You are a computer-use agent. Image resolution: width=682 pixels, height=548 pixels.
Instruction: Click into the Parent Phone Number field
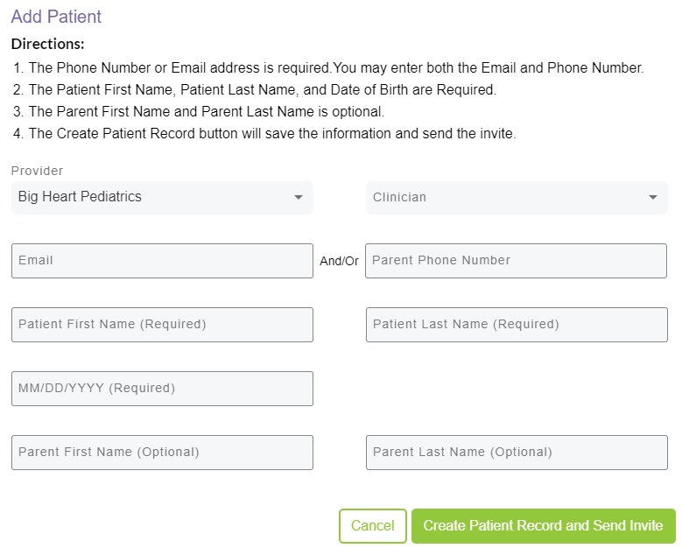[516, 261]
